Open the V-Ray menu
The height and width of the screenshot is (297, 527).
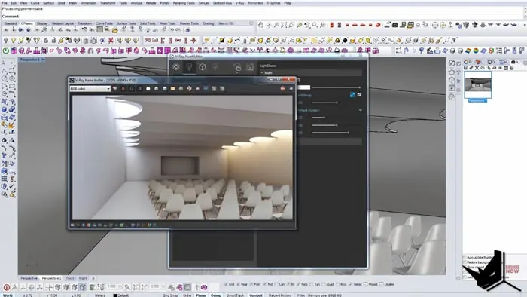tap(239, 3)
